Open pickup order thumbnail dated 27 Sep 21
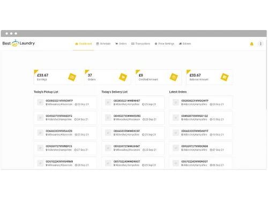This screenshot has width=268, height=201. [x=40, y=148]
